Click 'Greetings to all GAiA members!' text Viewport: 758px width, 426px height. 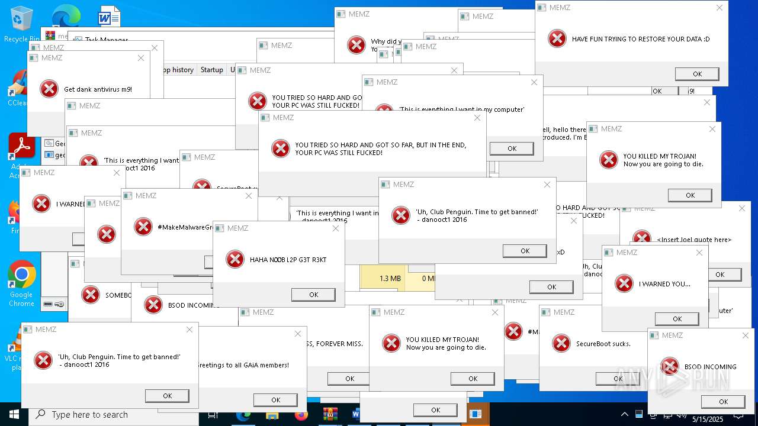point(242,365)
